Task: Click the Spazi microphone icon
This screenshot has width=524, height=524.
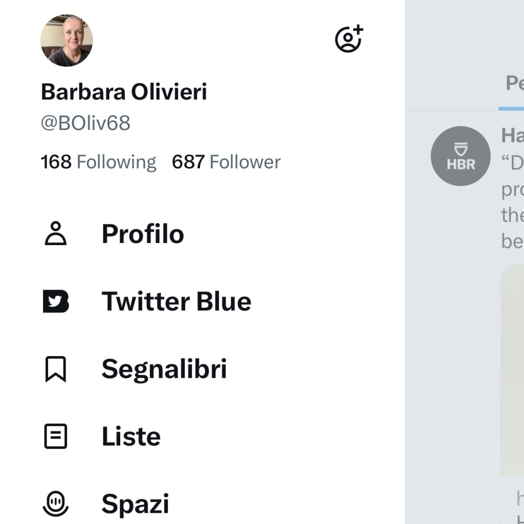Action: pos(56,504)
